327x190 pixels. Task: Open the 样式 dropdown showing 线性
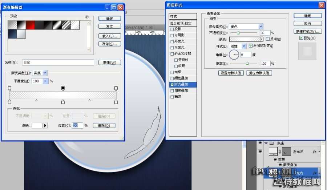coord(244,46)
